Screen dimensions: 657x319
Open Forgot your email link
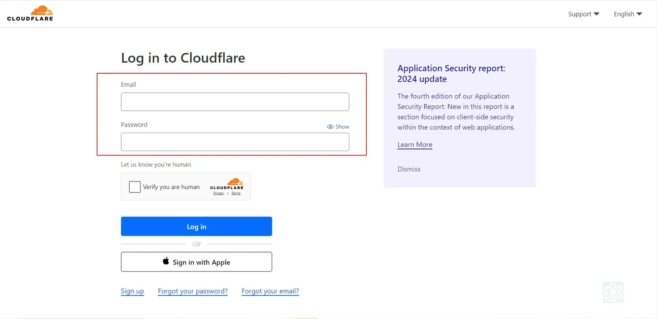(x=270, y=291)
